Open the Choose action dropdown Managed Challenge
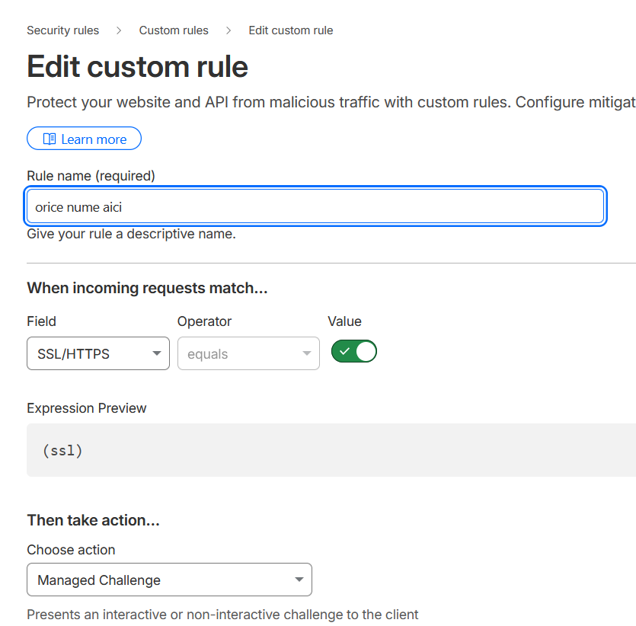The width and height of the screenshot is (636, 626). tap(169, 580)
